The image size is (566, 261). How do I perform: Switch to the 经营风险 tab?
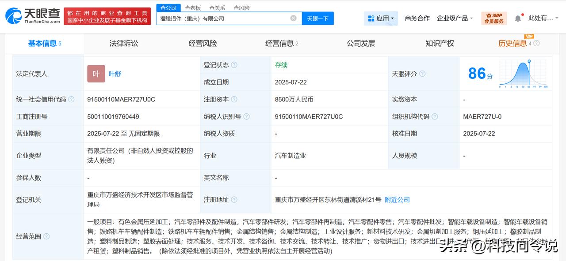[203, 43]
